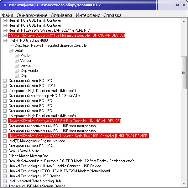The width and height of the screenshot is (188, 188).
Task: Expand the PnpID node
Action: 17,56
